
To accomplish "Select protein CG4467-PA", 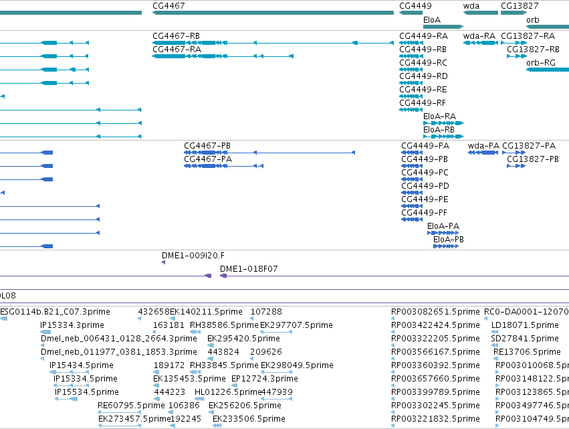I will click(x=223, y=166).
